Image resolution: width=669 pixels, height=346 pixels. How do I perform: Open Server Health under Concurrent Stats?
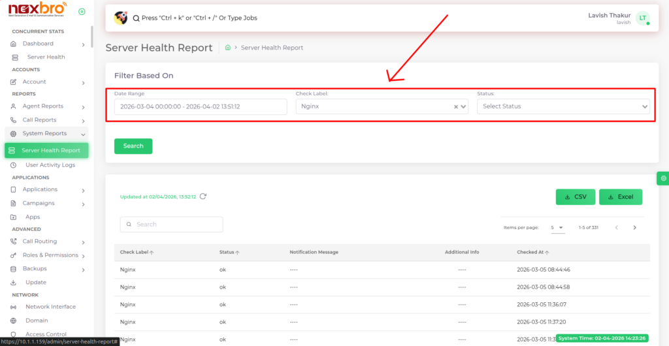click(x=46, y=57)
